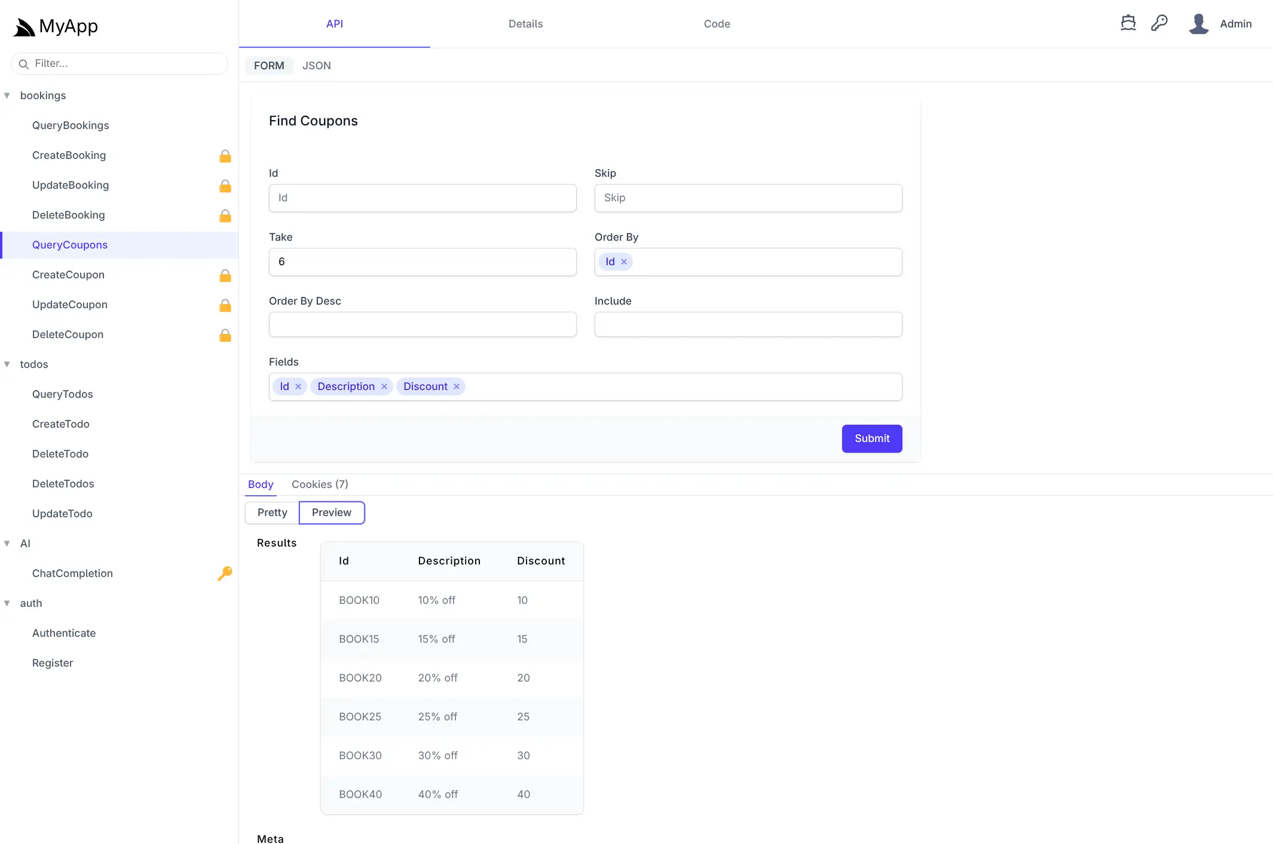Remove the Id tag from Order By
This screenshot has width=1273, height=844.
[625, 262]
